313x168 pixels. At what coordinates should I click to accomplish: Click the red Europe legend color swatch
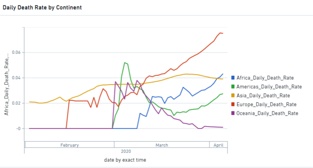coord(233,104)
